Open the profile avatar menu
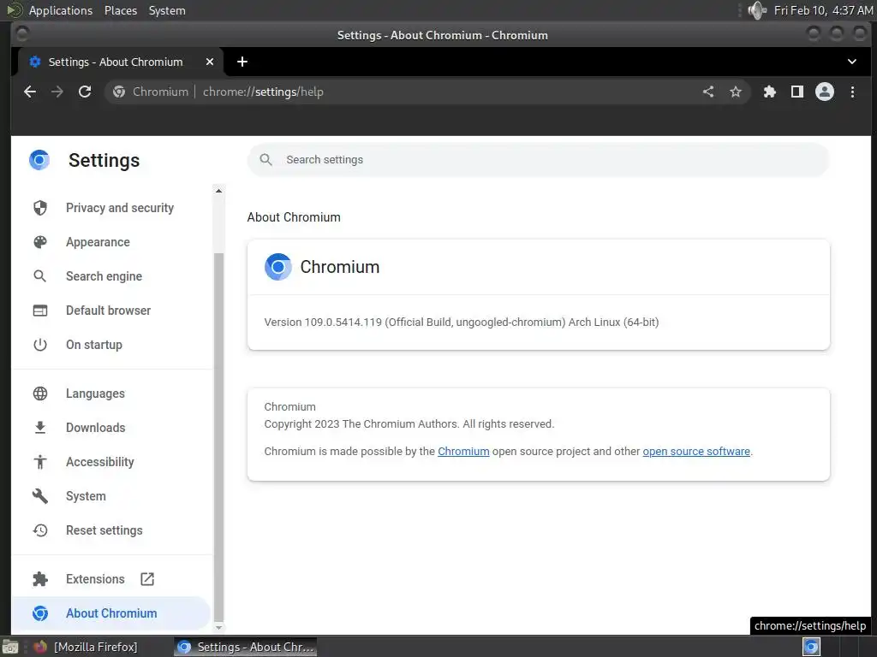Viewport: 877px width, 657px height. click(825, 92)
